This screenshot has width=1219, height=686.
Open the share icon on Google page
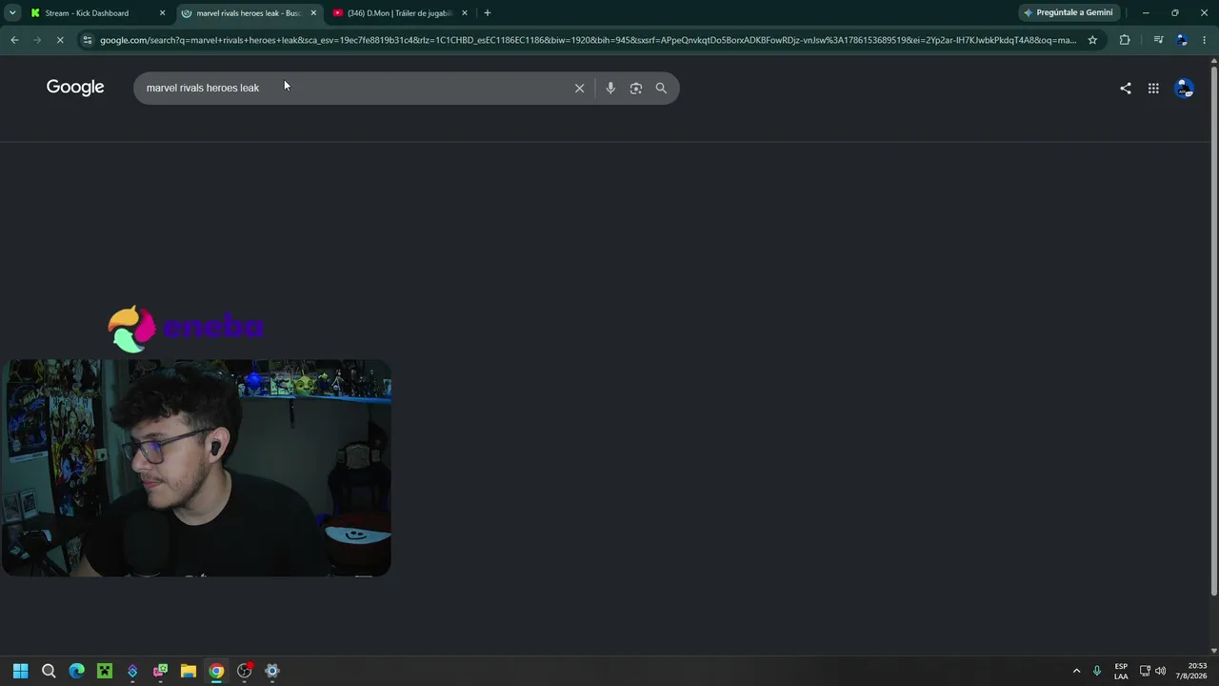1126,88
